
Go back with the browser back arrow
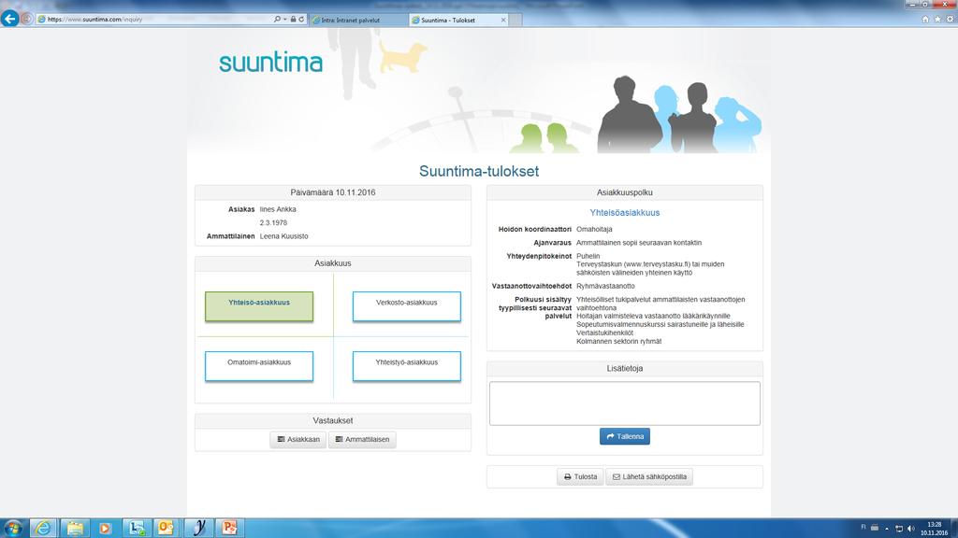pos(9,19)
